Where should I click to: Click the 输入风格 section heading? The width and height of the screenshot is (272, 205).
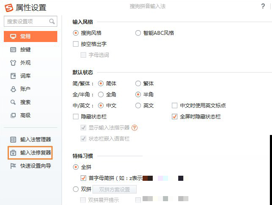click(83, 22)
